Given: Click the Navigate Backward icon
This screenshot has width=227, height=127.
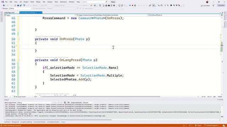Looking at the screenshot, I should [x=4, y=6].
